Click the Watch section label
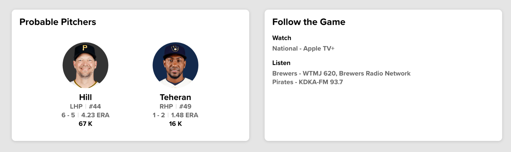The image size is (511, 152). coord(282,38)
